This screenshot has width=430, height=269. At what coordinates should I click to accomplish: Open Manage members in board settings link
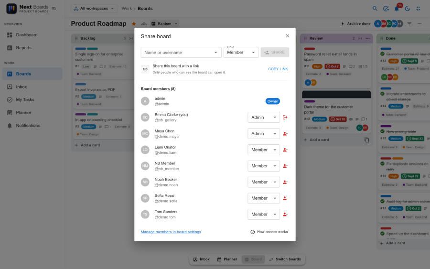pyautogui.click(x=171, y=232)
